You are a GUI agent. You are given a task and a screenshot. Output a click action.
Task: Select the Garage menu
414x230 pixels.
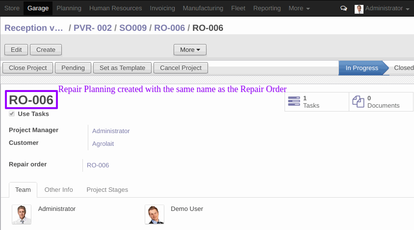click(38, 8)
